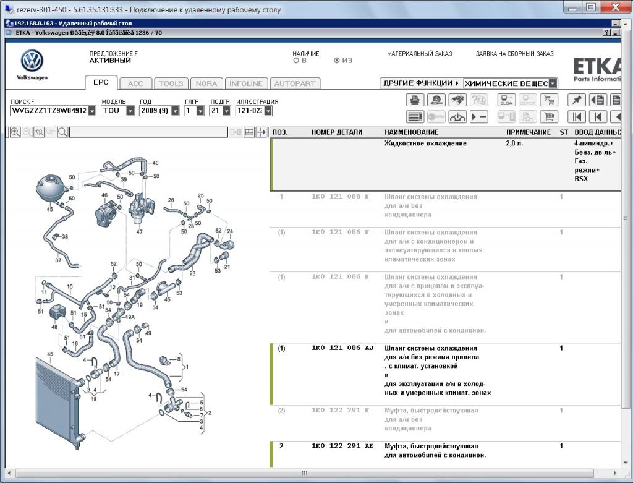Expand the ИЛЛЮСТРАЦИЯ 121-02 dropdown
This screenshot has height=483, width=633.
click(268, 111)
